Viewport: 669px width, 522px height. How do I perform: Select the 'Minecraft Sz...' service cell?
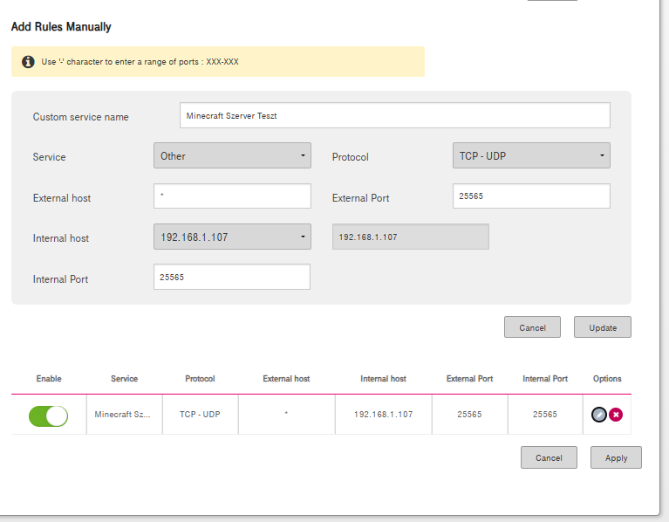[124, 415]
